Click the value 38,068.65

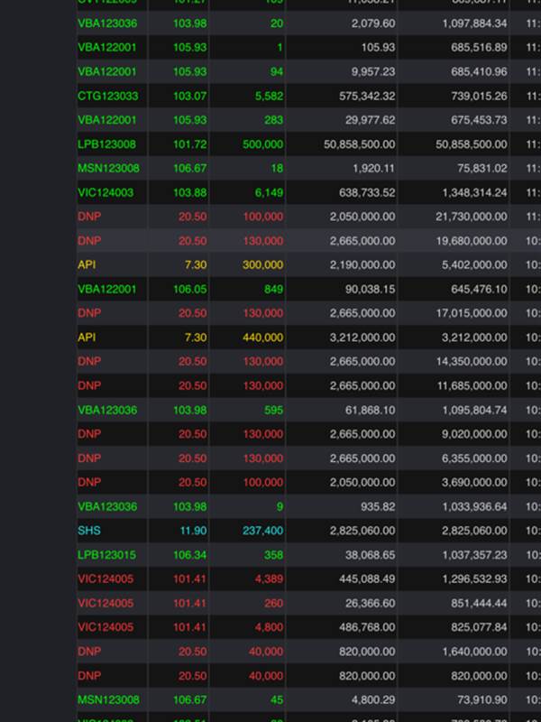point(371,555)
